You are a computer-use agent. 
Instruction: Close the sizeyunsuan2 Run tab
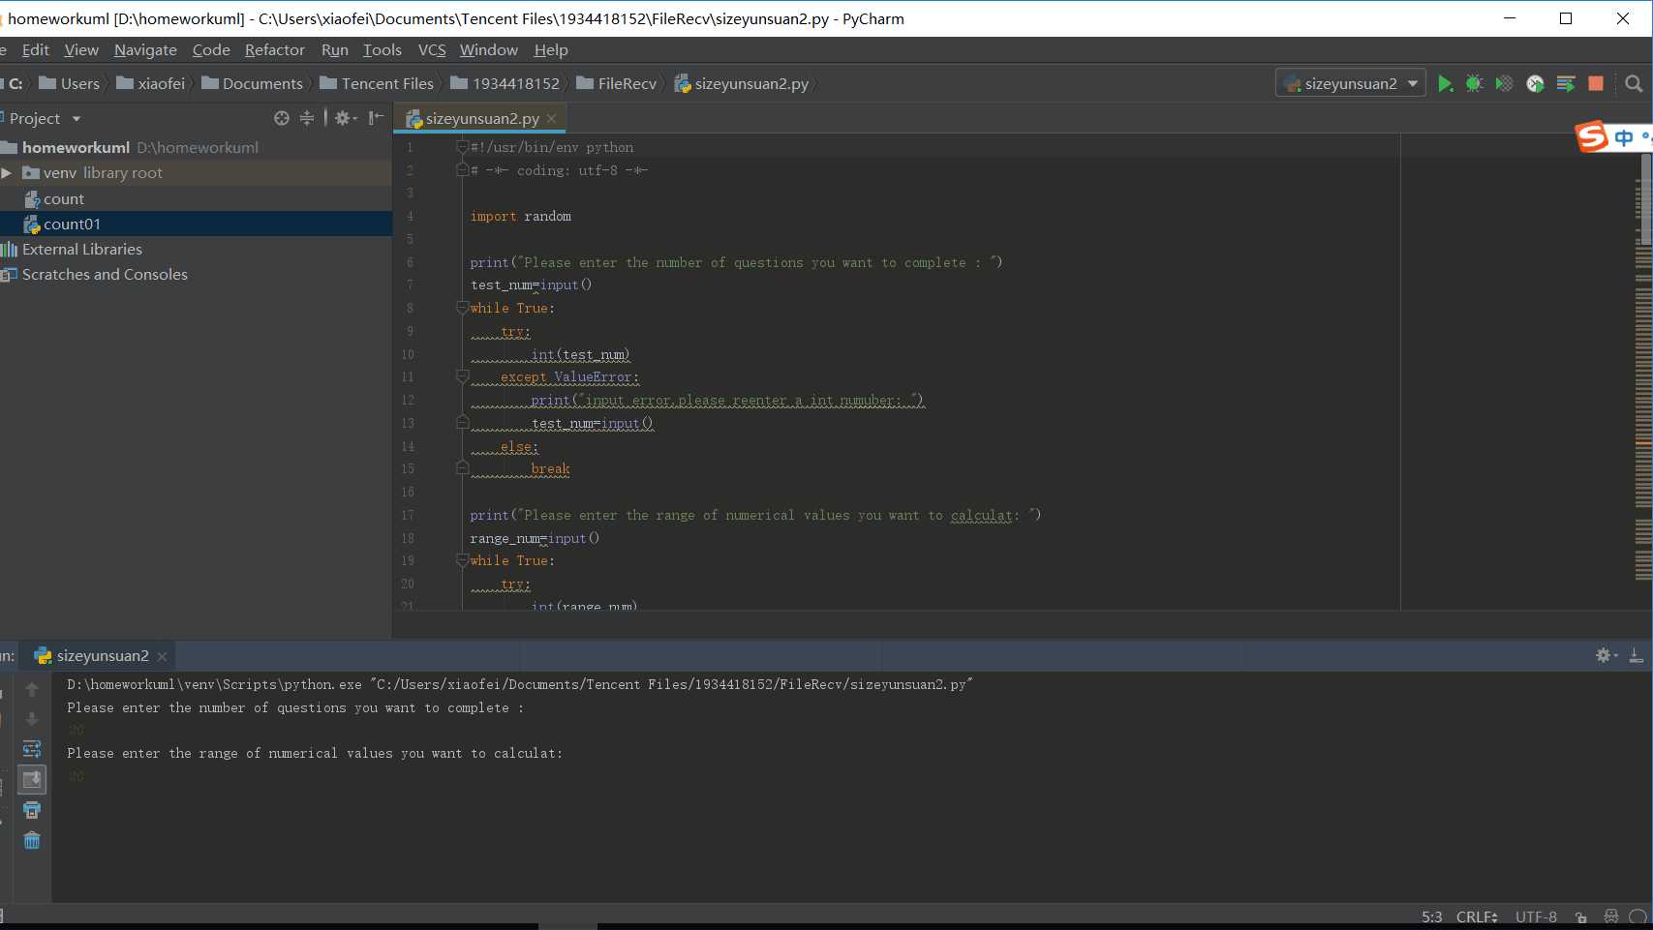tap(162, 656)
